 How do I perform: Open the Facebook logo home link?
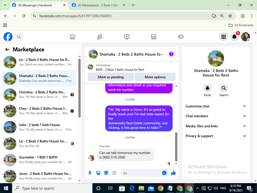pos(8,37)
